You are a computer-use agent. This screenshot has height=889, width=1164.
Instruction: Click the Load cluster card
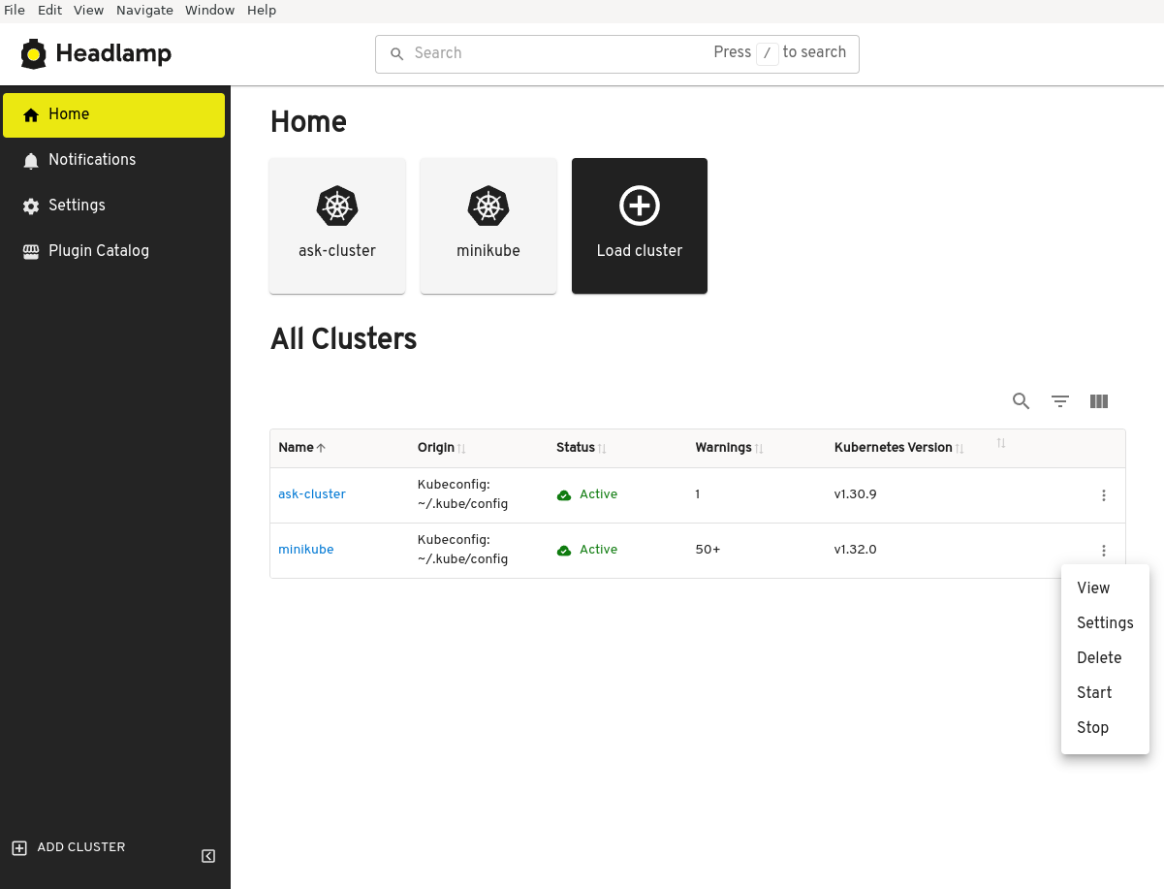(640, 226)
